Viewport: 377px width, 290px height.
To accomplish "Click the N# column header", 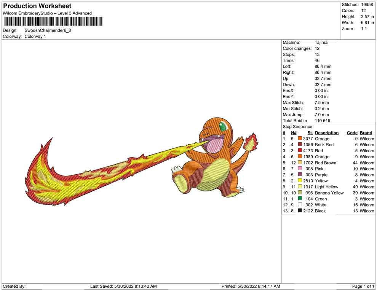I will 294,133.
